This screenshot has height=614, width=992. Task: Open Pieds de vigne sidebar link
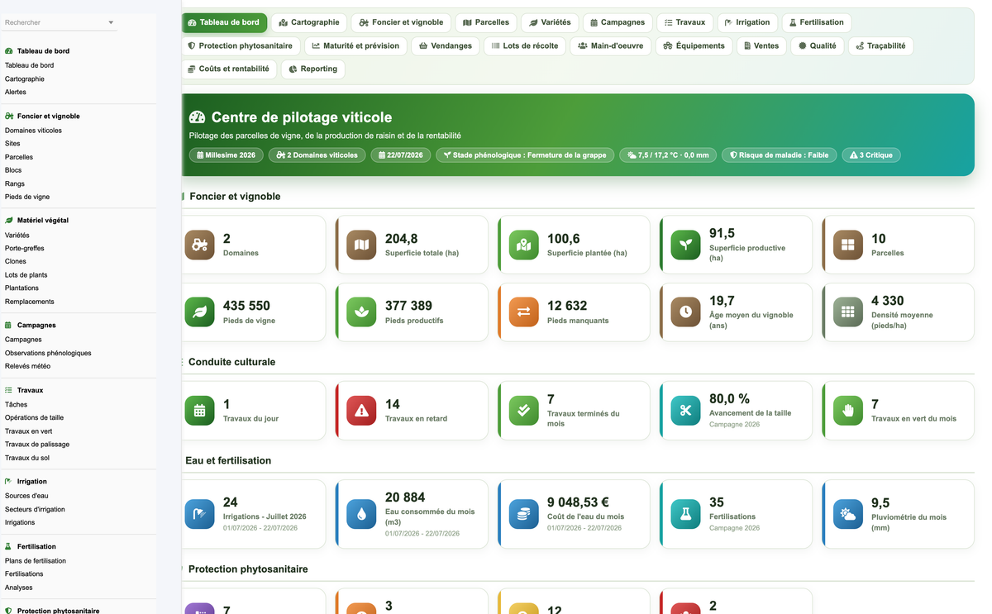click(27, 197)
